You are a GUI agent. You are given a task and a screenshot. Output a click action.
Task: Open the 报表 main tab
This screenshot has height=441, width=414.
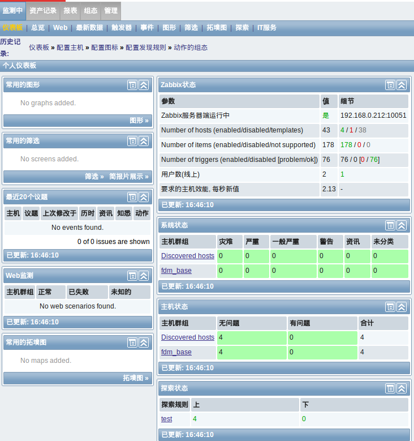click(70, 11)
